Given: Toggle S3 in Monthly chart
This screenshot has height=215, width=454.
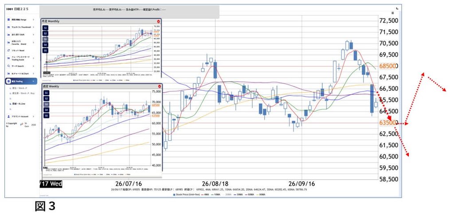Looking at the screenshot, I should click(x=45, y=39).
